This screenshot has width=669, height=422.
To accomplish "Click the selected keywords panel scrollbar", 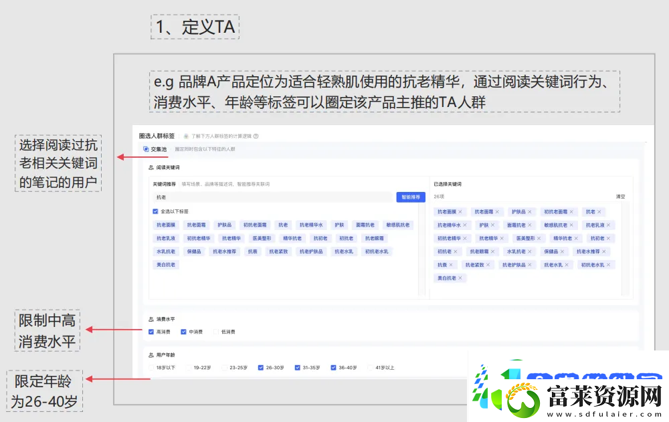I will (625, 248).
